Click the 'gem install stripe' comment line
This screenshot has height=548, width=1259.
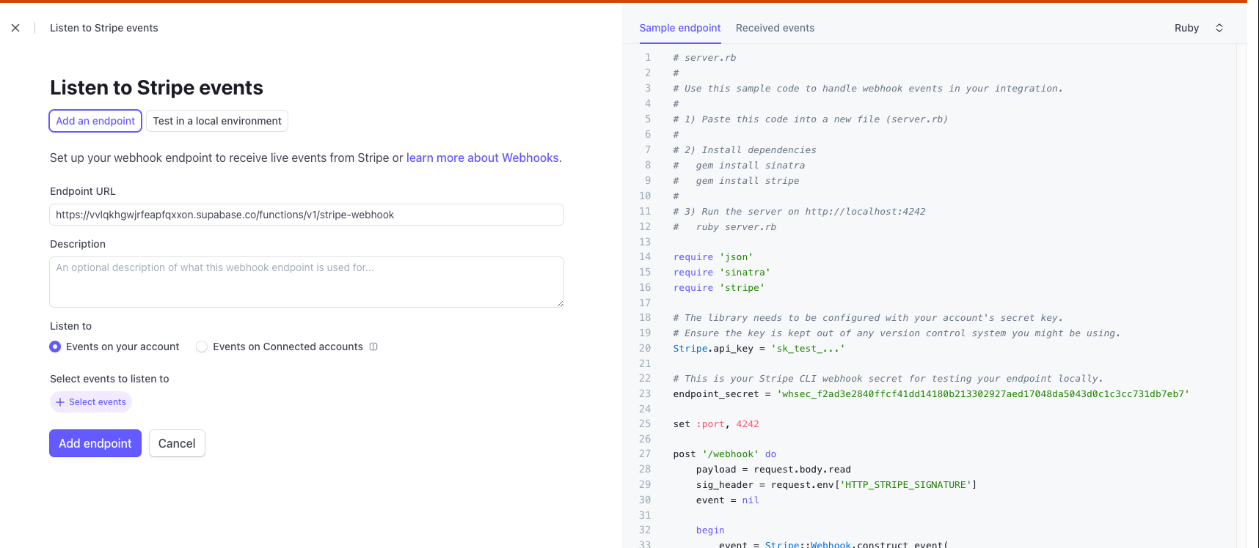pyautogui.click(x=736, y=181)
